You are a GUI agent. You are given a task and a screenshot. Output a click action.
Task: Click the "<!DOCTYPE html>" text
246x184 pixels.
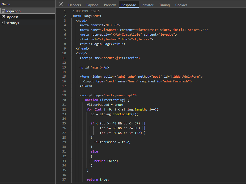click(x=86, y=11)
